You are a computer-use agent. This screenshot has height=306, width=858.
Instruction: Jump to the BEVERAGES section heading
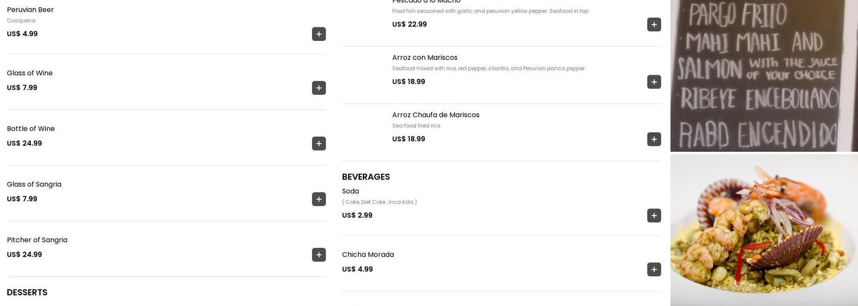tap(366, 177)
